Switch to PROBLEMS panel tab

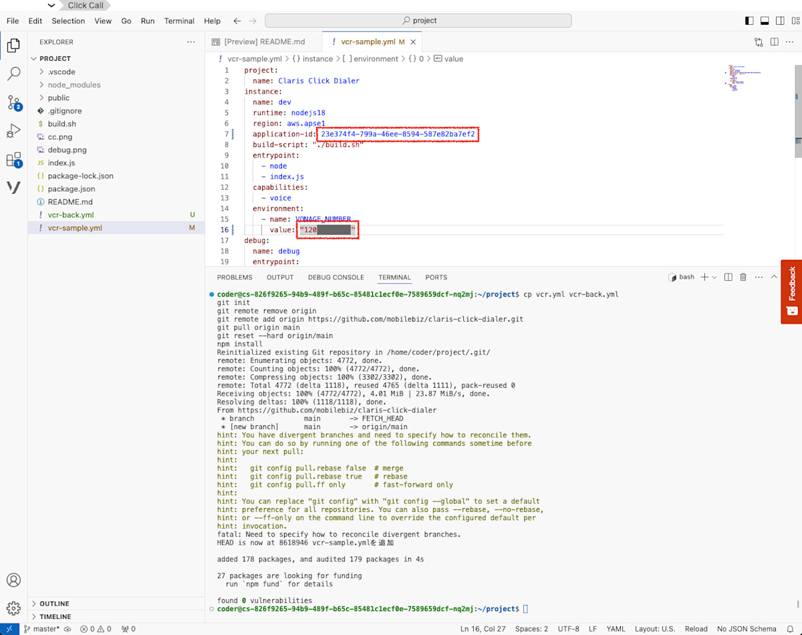(235, 277)
